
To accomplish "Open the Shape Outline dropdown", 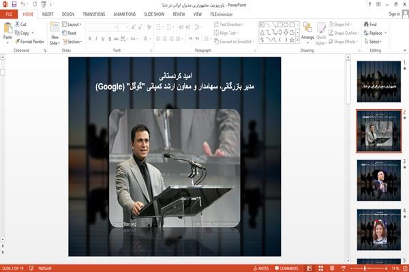I will [x=344, y=33].
